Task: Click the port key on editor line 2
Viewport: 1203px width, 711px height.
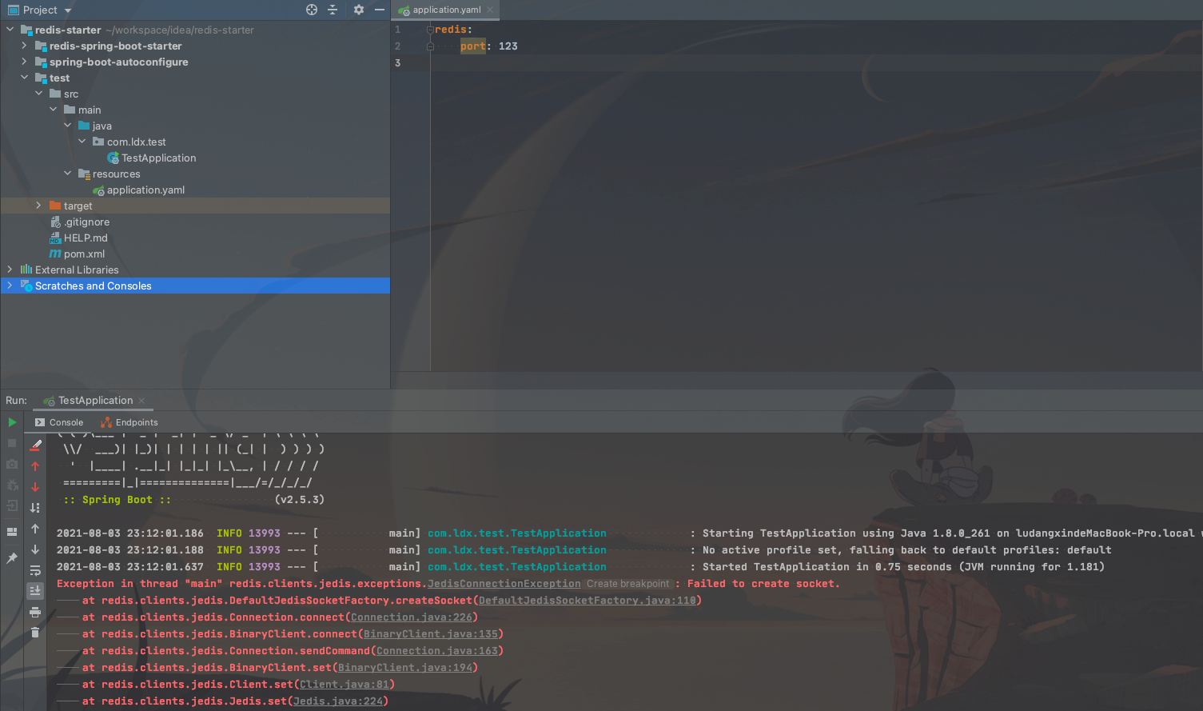Action: click(x=472, y=46)
